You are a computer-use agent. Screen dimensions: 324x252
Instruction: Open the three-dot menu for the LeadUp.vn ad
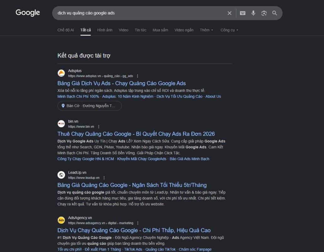[104, 178]
